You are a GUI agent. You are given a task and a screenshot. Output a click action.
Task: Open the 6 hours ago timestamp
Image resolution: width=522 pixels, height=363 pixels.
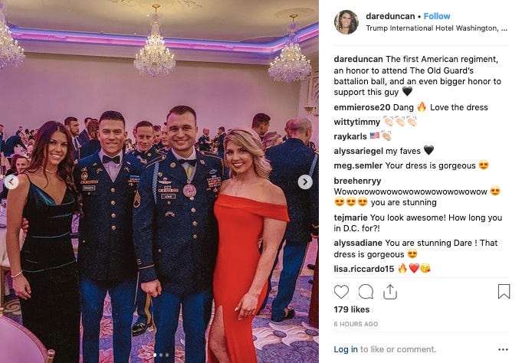point(356,324)
